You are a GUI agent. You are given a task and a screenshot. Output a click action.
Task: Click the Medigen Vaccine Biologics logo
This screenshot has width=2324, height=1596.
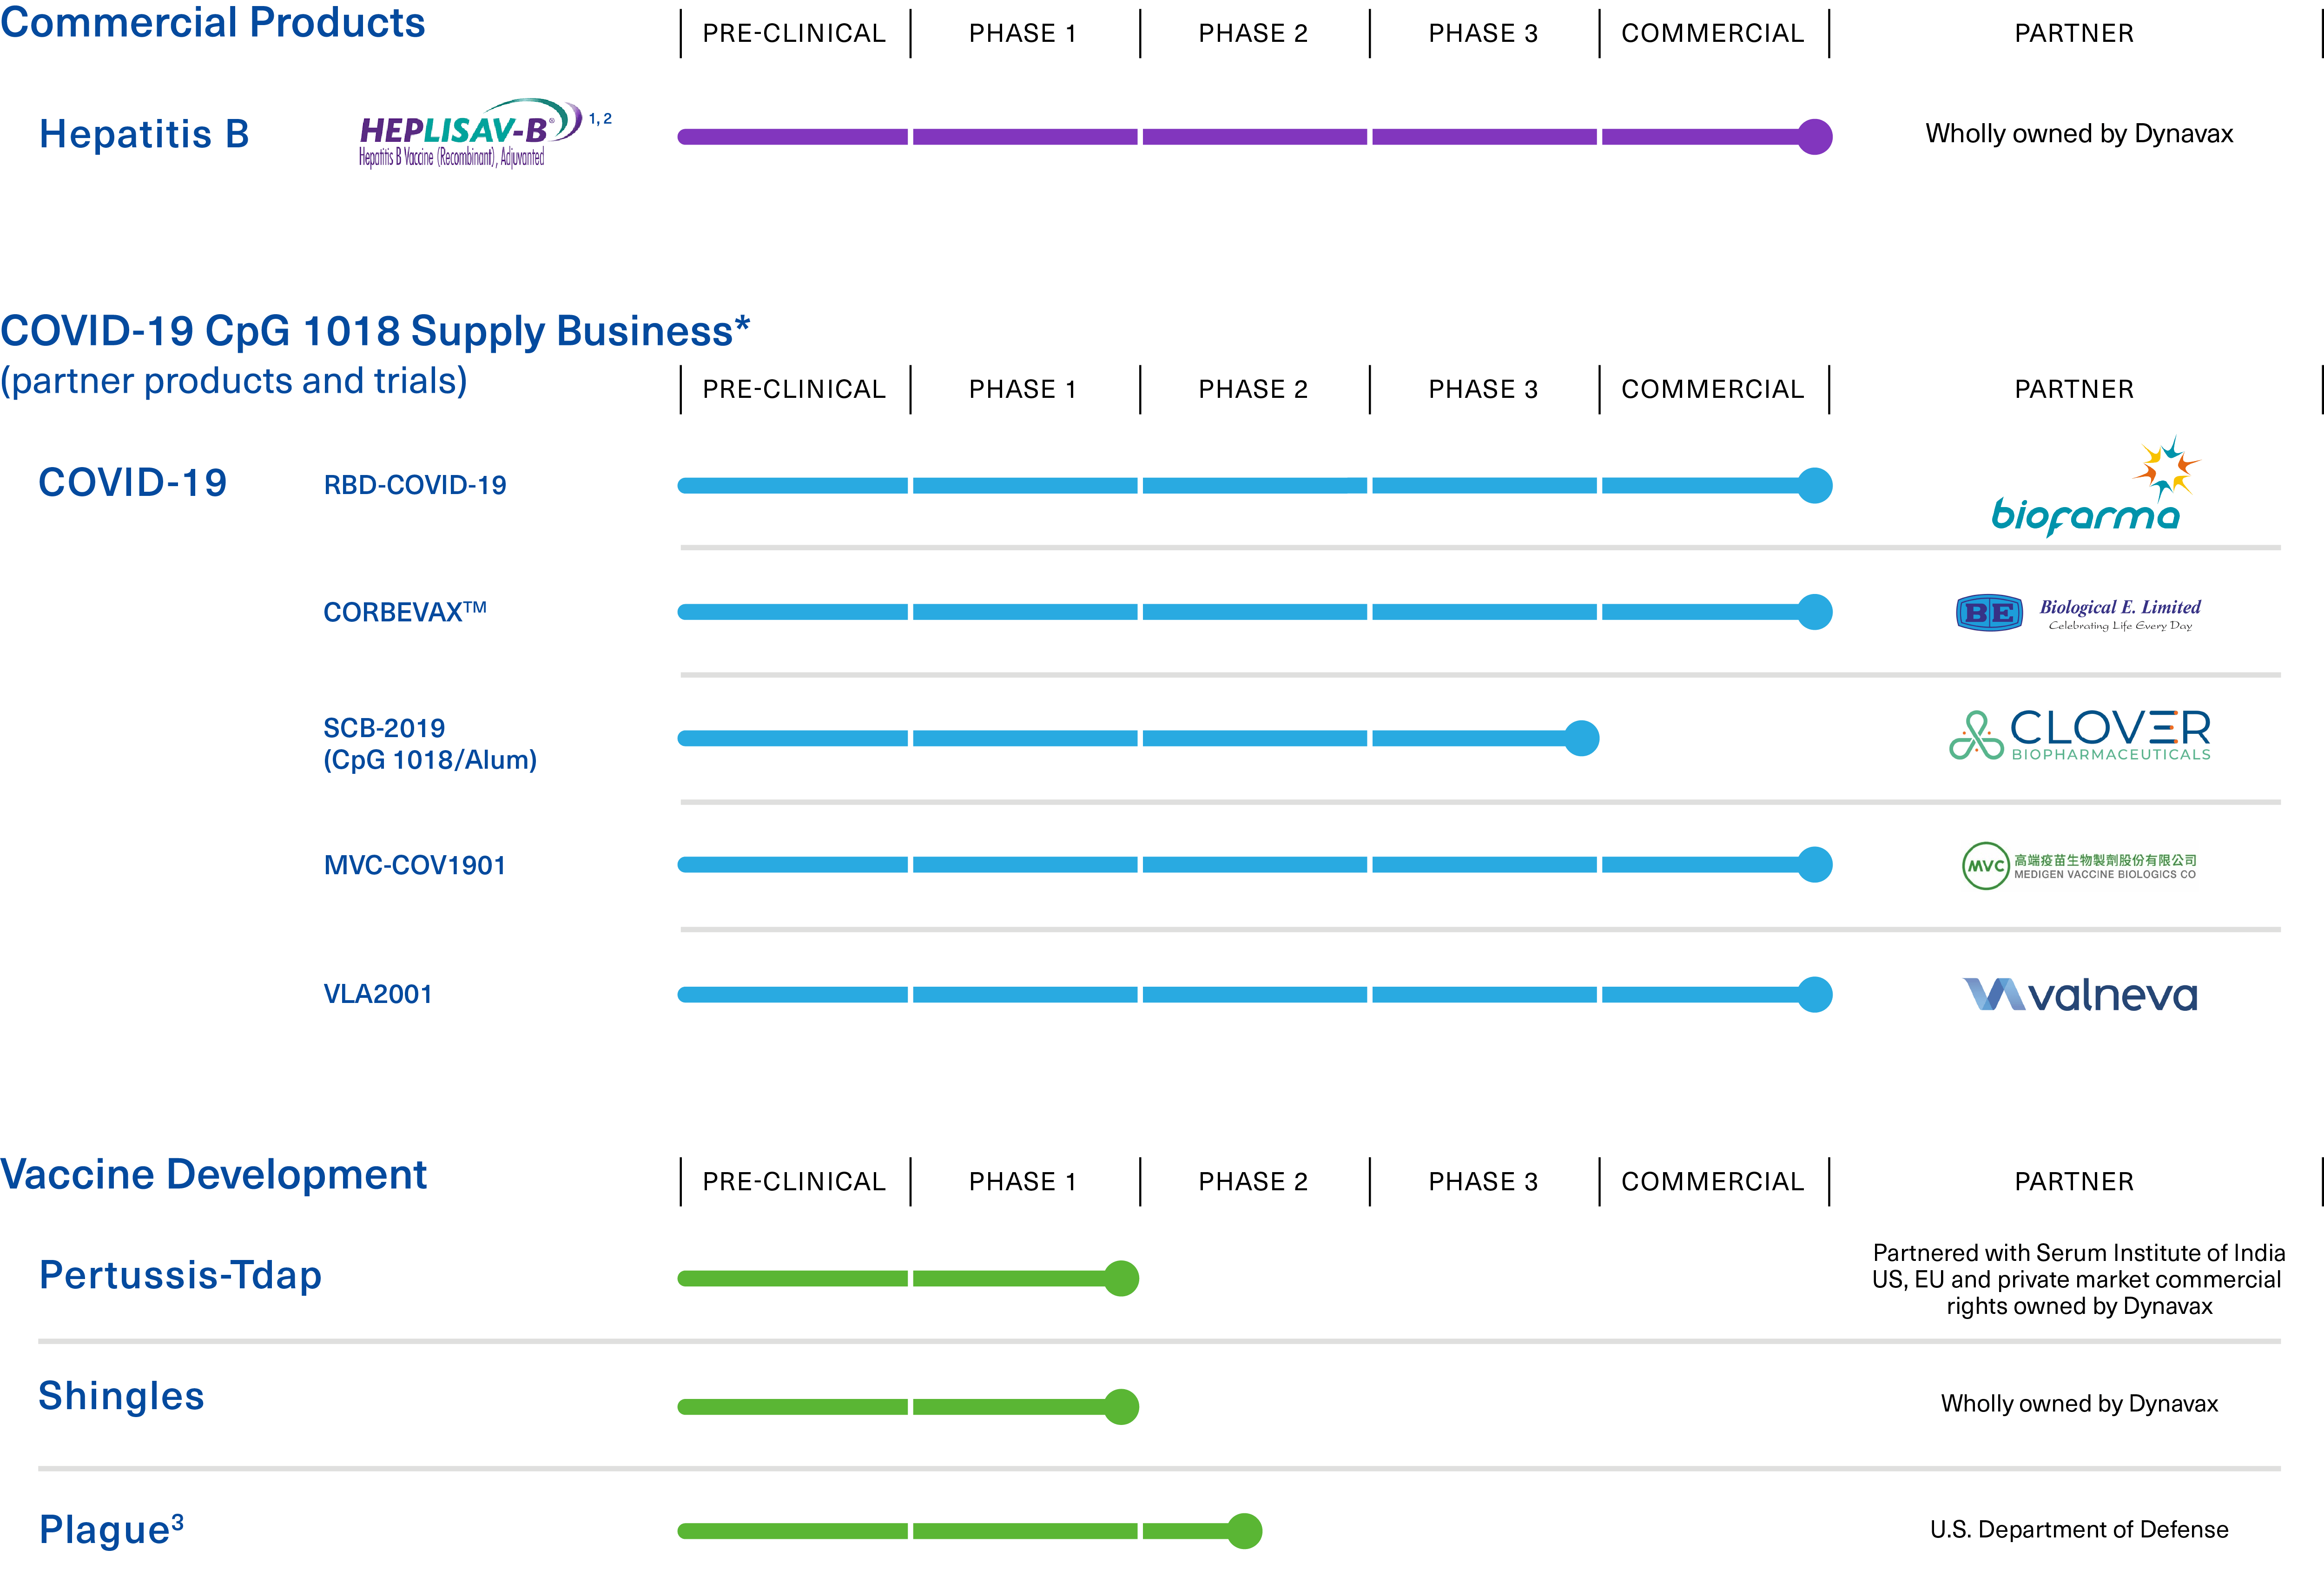pyautogui.click(x=2079, y=866)
